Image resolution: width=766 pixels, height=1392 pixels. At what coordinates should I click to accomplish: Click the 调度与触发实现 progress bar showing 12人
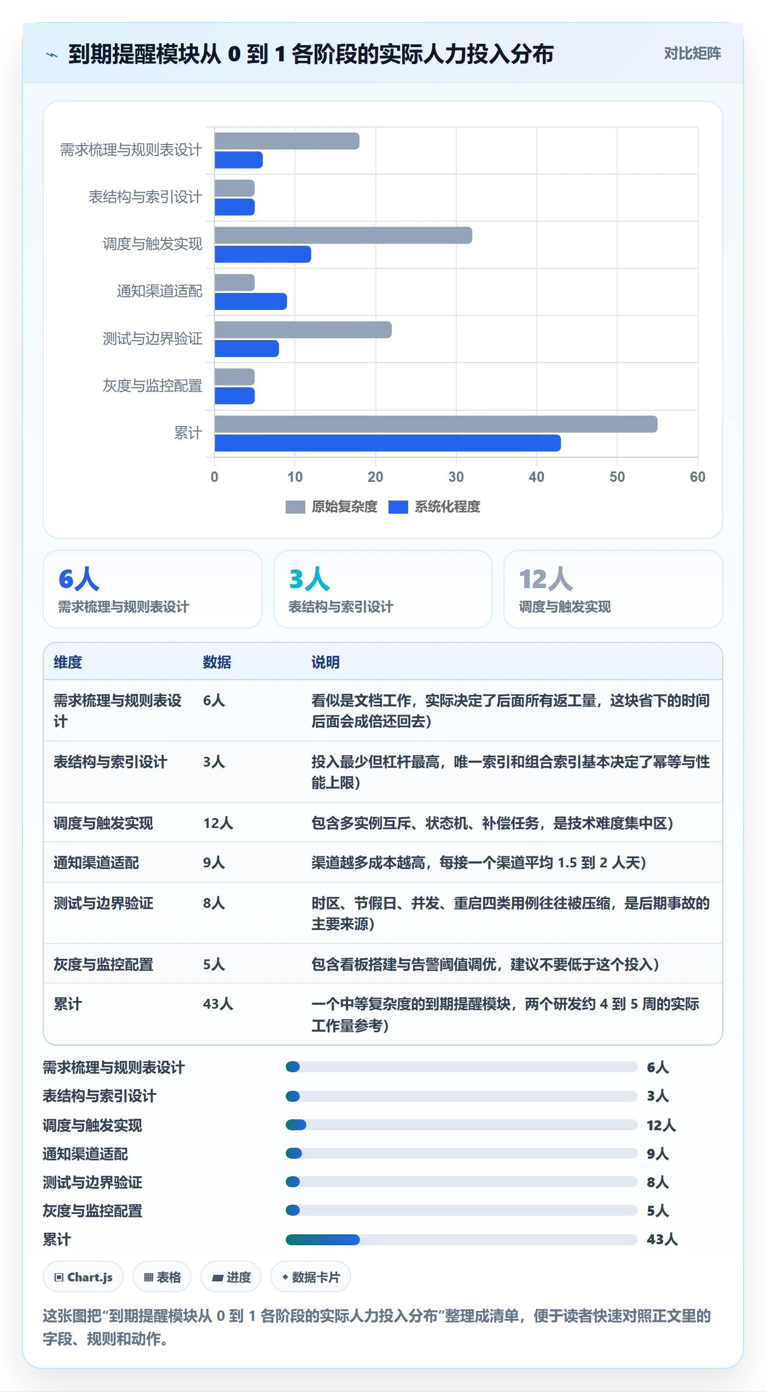461,1125
